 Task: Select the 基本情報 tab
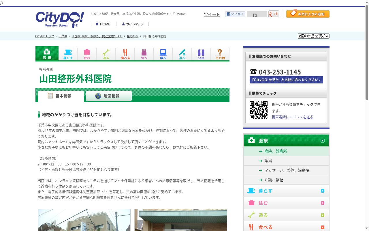61,96
